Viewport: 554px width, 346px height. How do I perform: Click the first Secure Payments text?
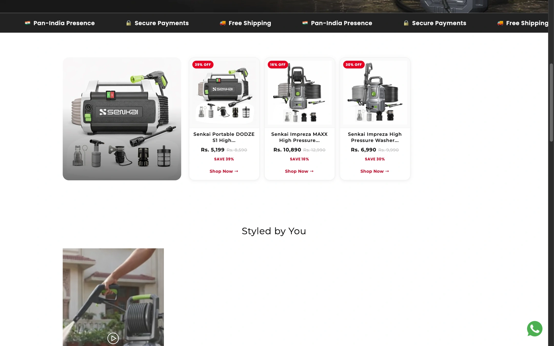coord(162,23)
